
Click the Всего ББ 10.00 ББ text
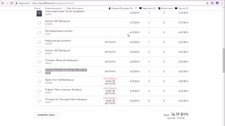pyautogui.click(x=176, y=118)
